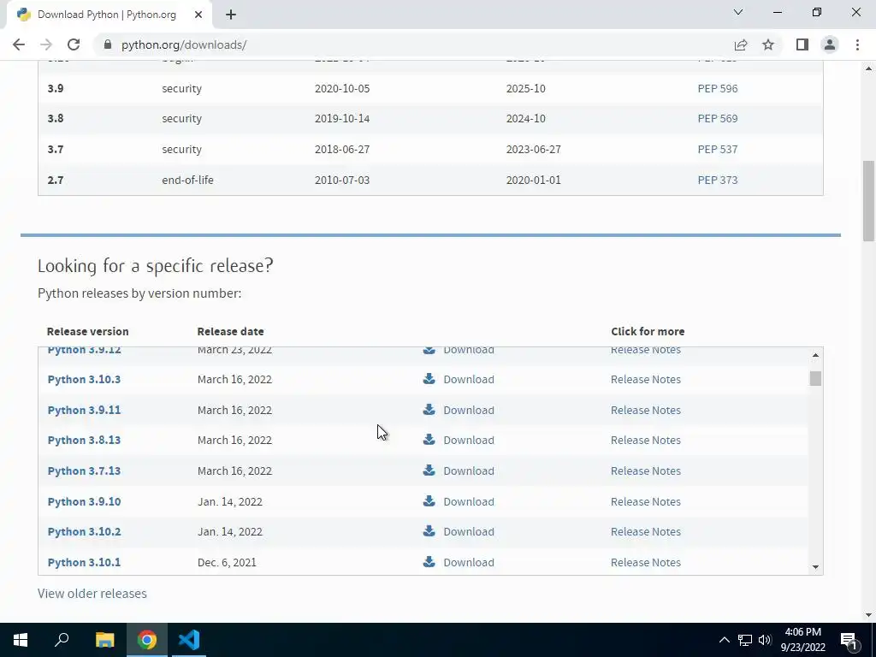Screen dimensions: 876x657
Task: Open the Python 3.9.10 release link
Action: point(84,501)
